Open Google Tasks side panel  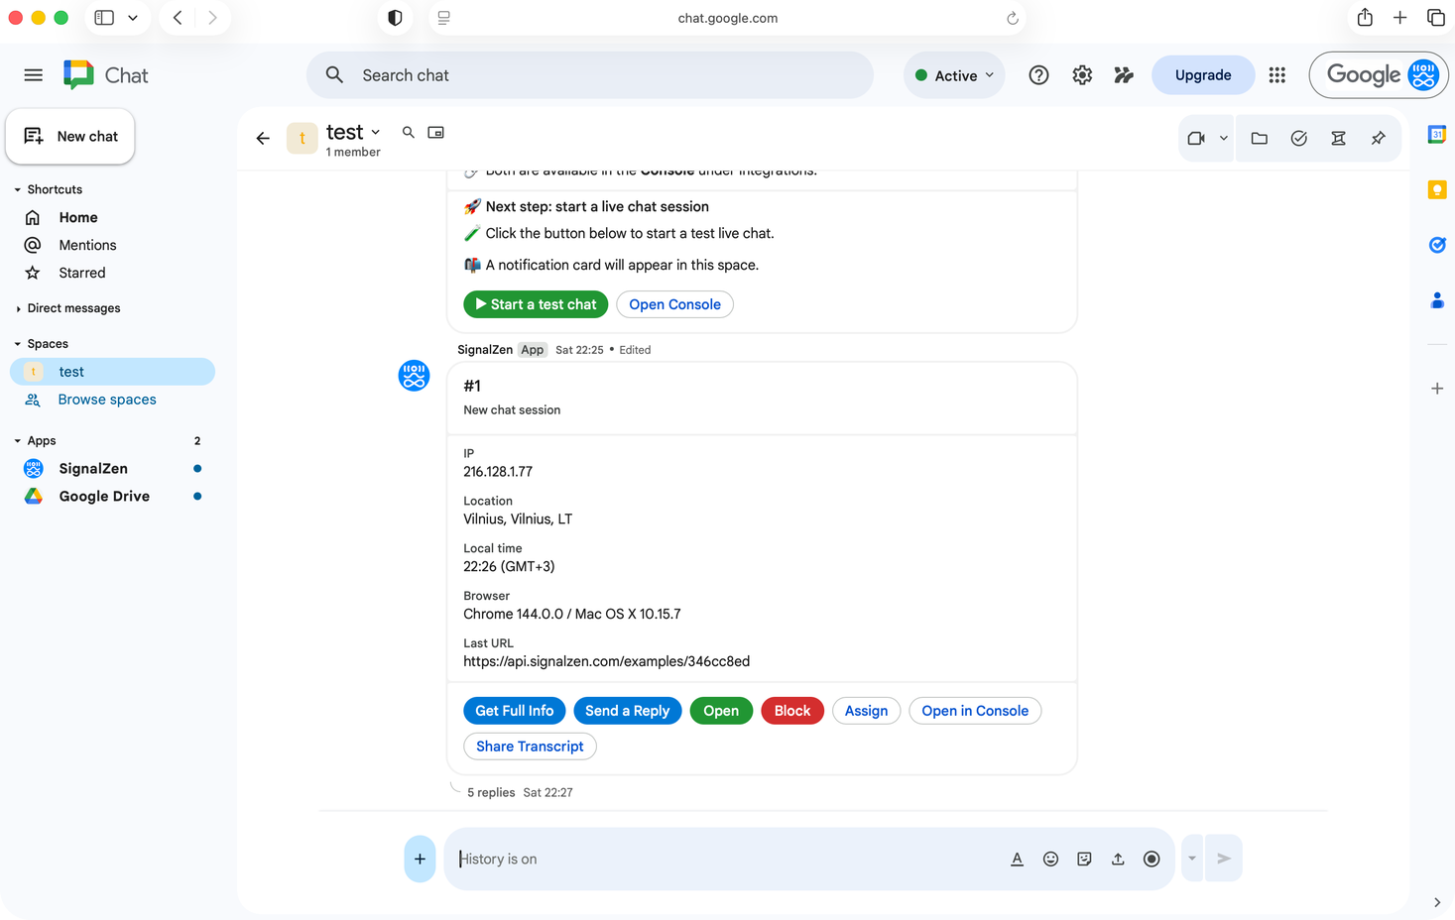[1436, 245]
